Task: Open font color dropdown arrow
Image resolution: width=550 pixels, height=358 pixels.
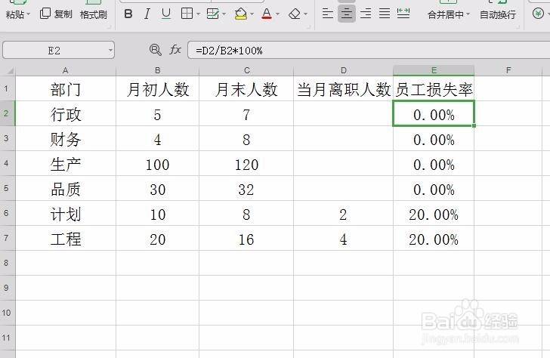Action: click(x=277, y=14)
